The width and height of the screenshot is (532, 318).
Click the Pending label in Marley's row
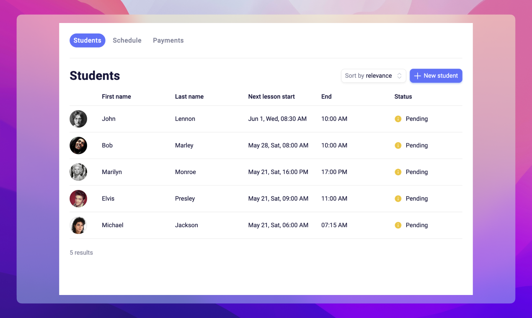(417, 146)
